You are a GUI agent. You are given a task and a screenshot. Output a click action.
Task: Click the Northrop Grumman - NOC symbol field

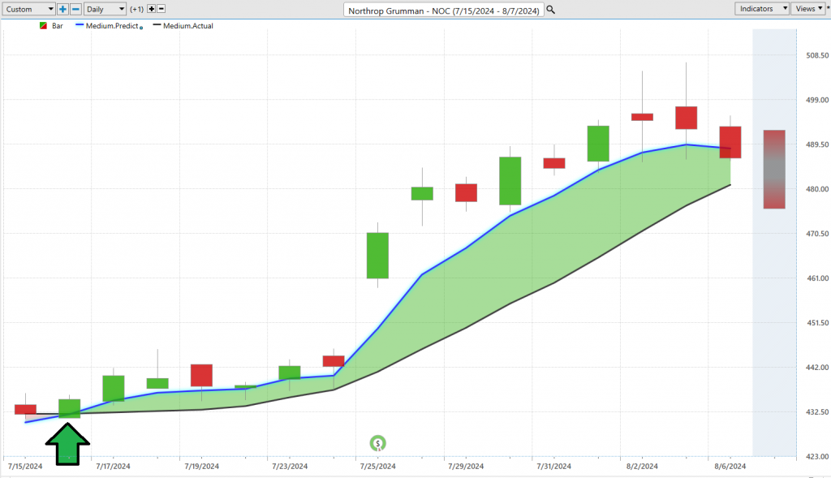444,10
